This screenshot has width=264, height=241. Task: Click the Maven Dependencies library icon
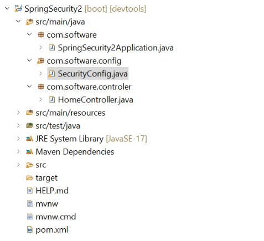29,152
